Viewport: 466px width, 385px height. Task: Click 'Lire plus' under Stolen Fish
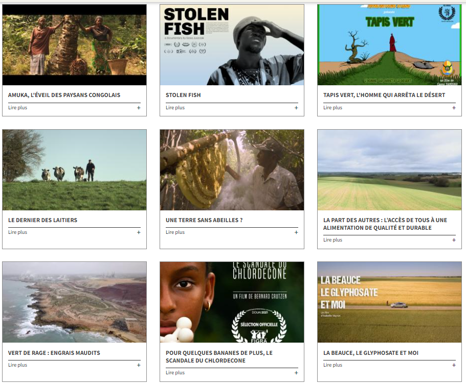click(175, 108)
